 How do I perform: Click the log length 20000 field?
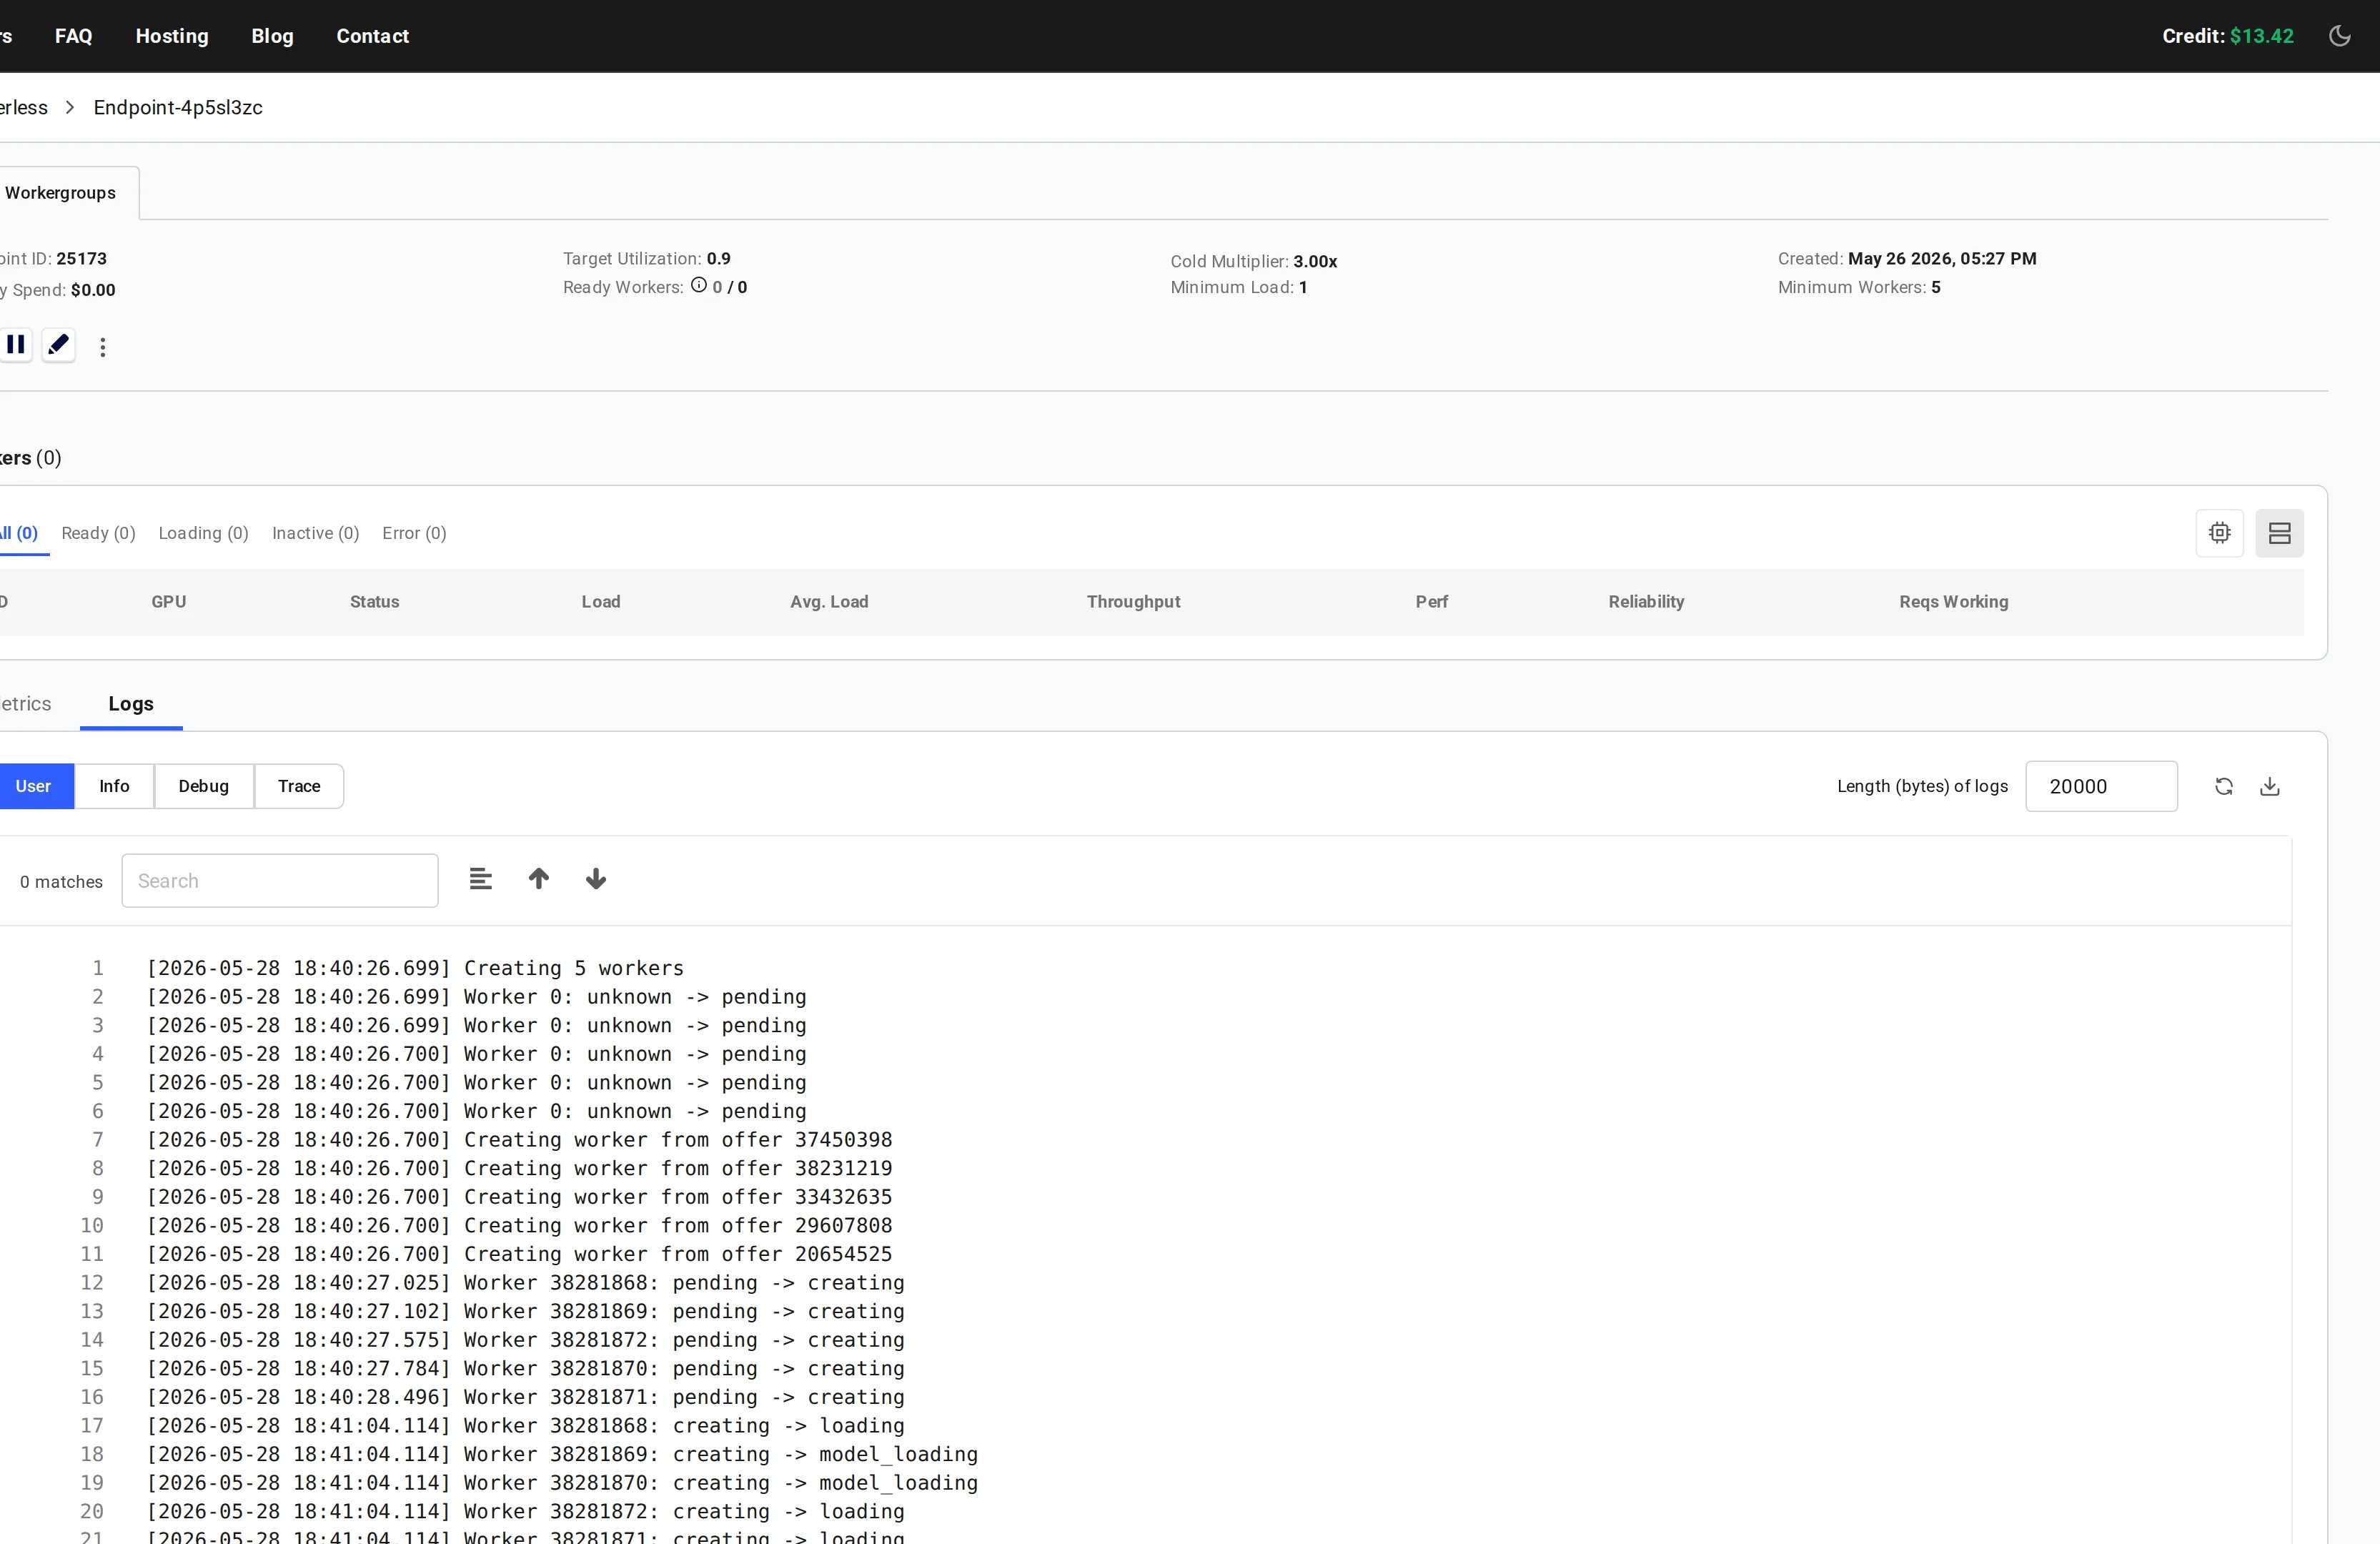[x=2101, y=786]
